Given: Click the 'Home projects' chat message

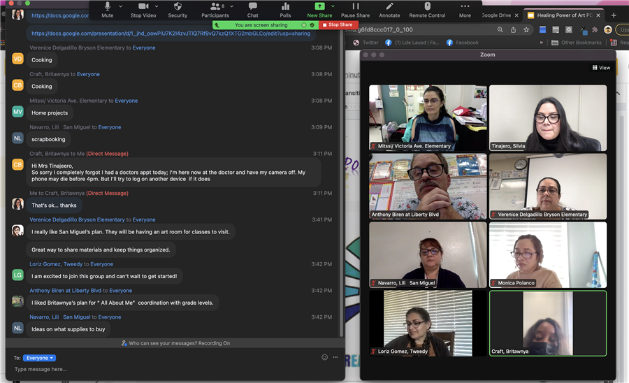Looking at the screenshot, I should point(50,113).
